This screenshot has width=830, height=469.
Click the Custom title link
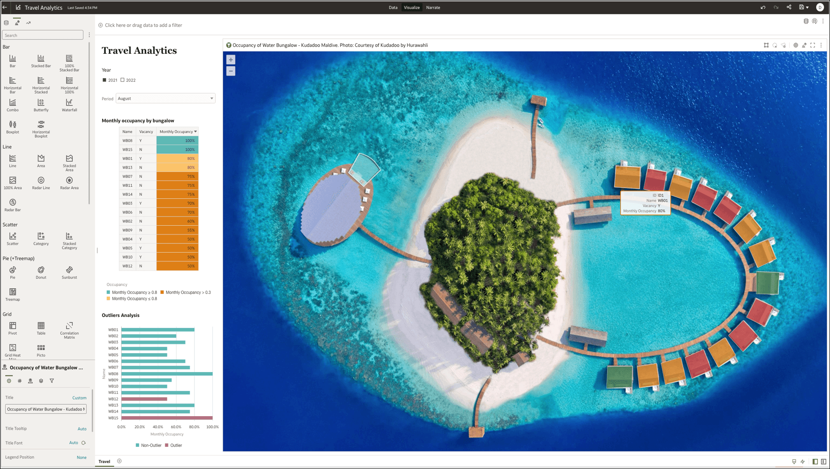point(79,397)
